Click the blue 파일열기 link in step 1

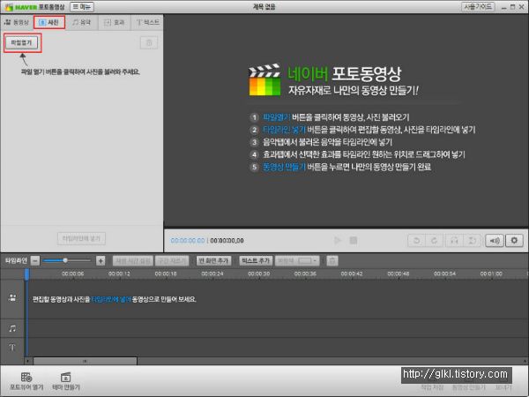pos(276,117)
